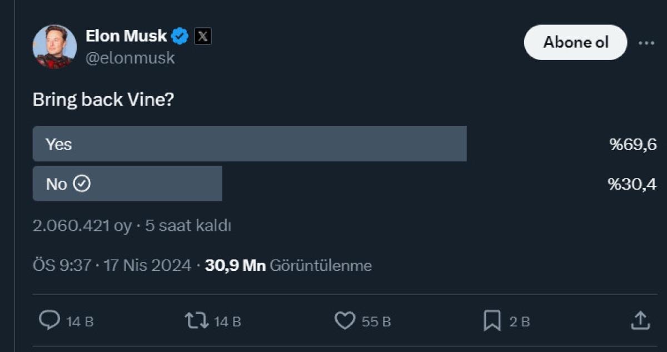Viewport: 667px width, 352px height.
Task: Click the X affiliation badge icon
Action: 203,37
